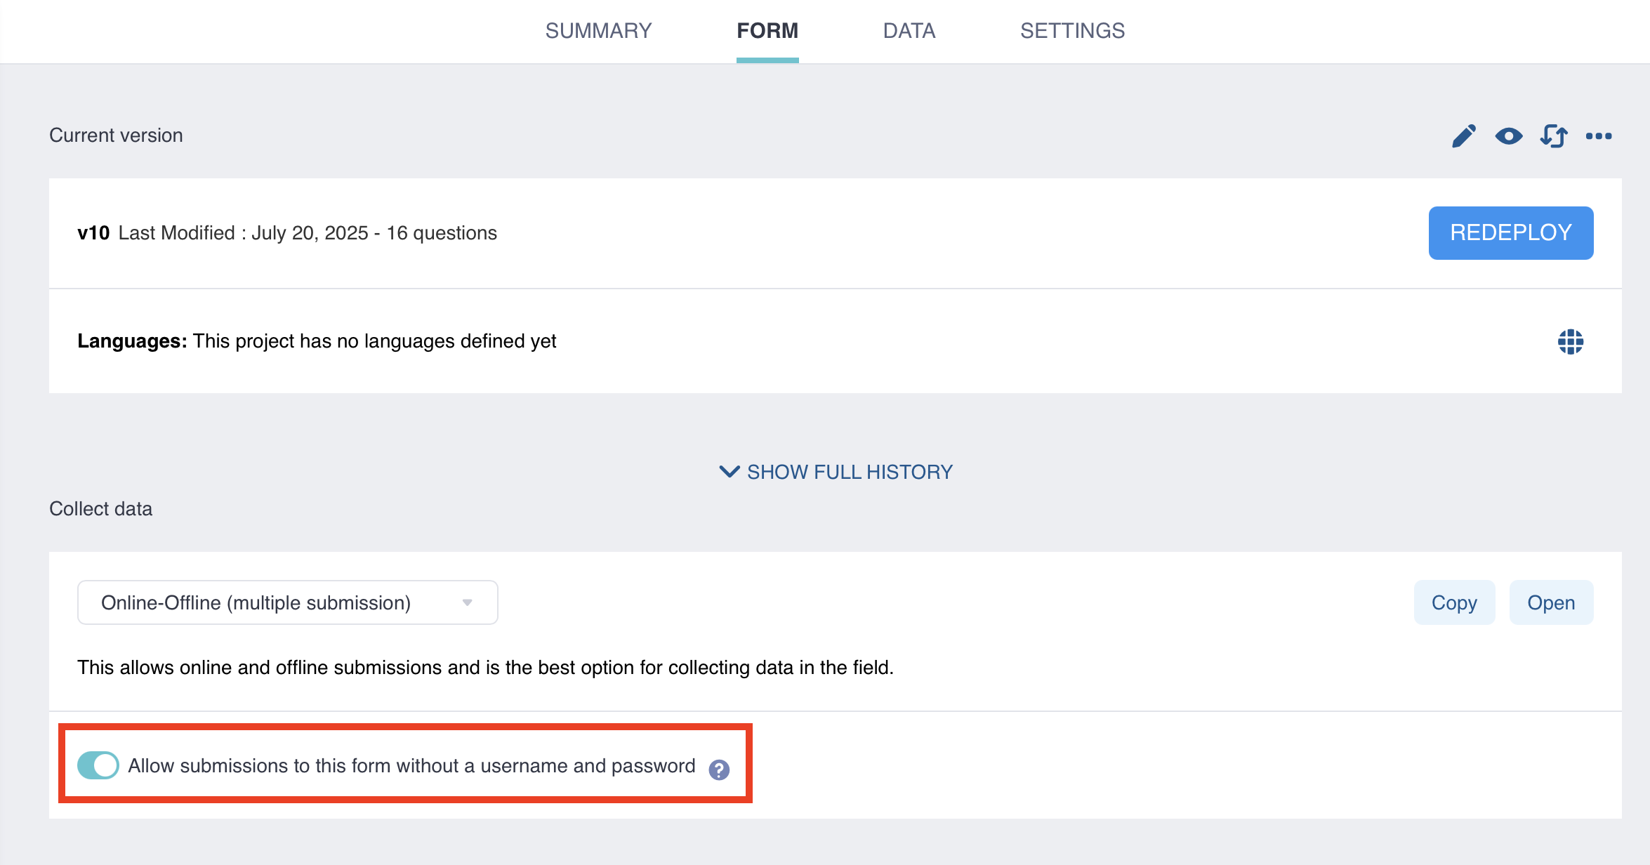Click the v10 version label
This screenshot has height=865, width=1650.
coord(93,233)
